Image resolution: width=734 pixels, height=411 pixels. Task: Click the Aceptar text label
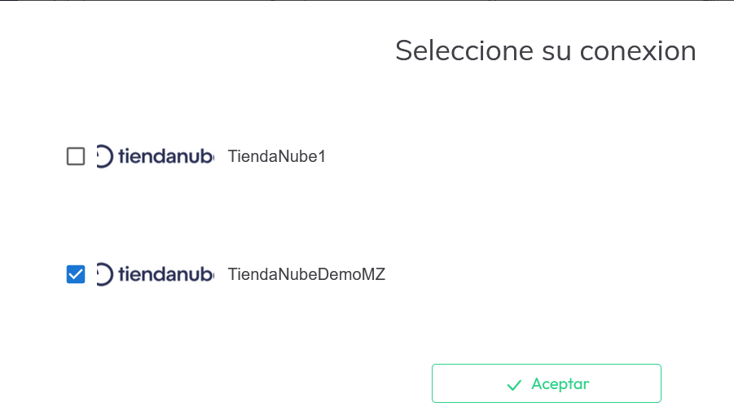pyautogui.click(x=560, y=384)
